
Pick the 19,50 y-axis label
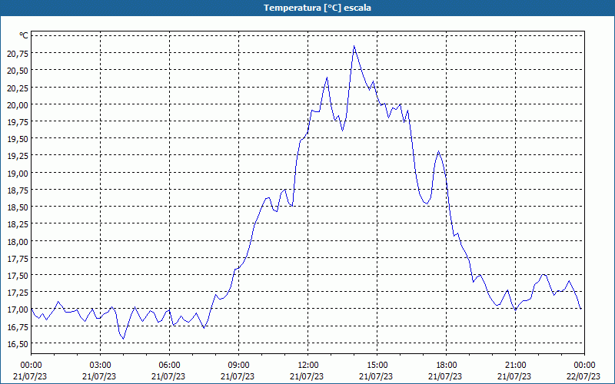point(18,139)
